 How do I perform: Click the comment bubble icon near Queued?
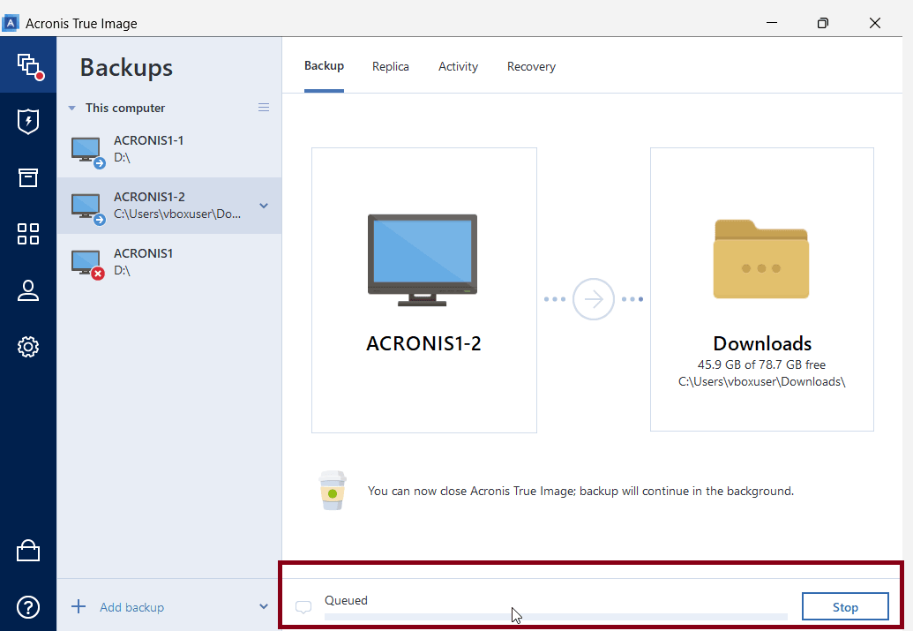point(303,607)
